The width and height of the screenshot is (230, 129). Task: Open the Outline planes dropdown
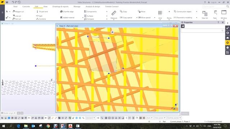pos(174,118)
